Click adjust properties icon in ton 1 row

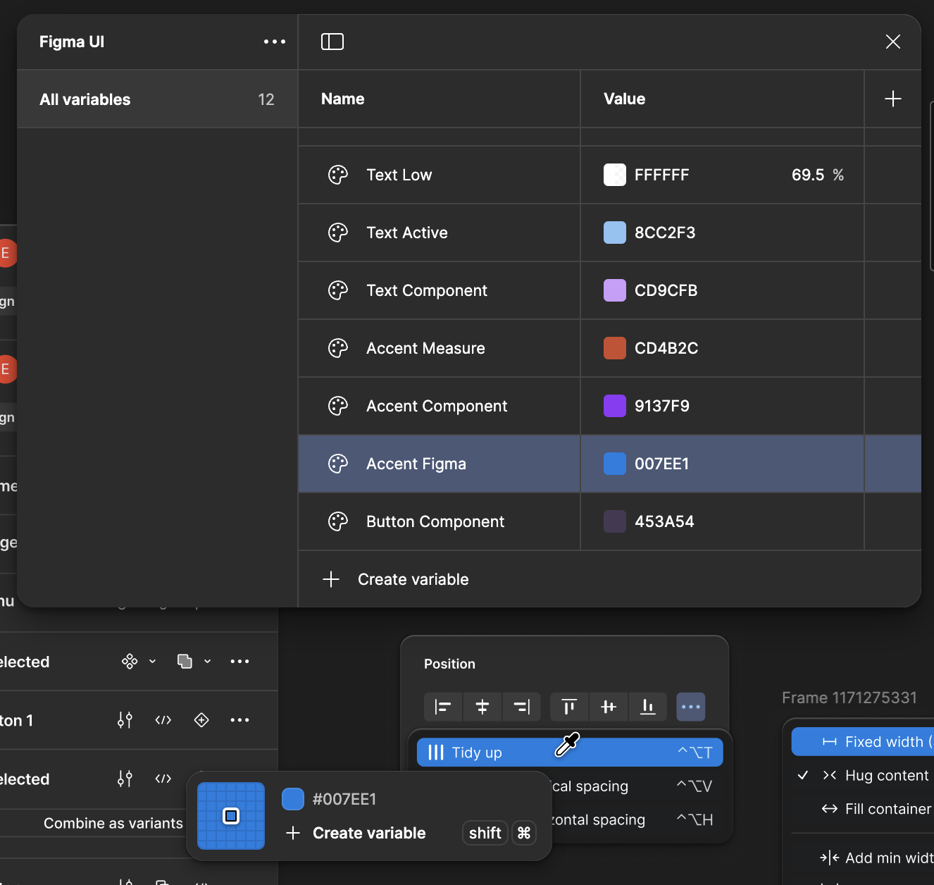[x=125, y=720]
